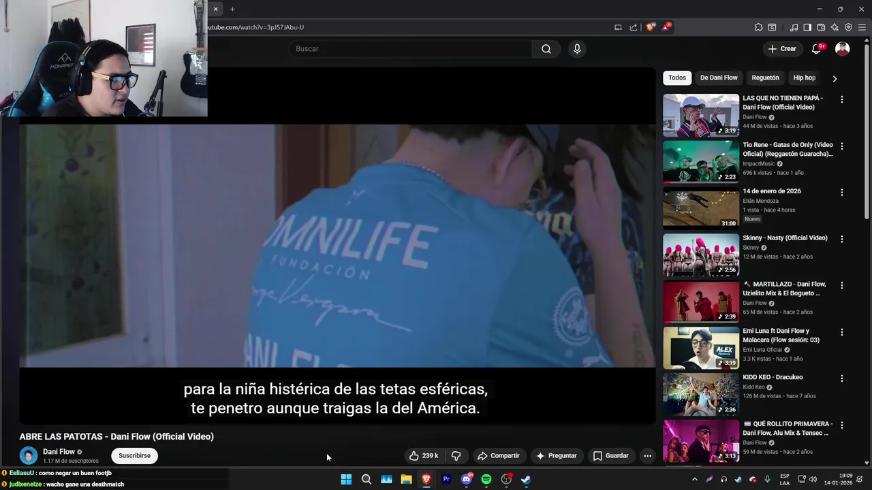Open options for Emi Luna ft Dani Flow video
872x490 pixels.
842,332
